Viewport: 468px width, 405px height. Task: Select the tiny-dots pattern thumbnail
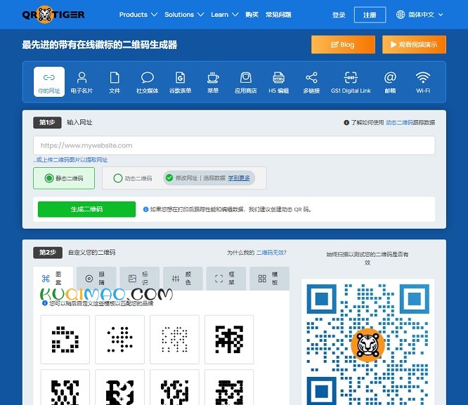tap(174, 340)
